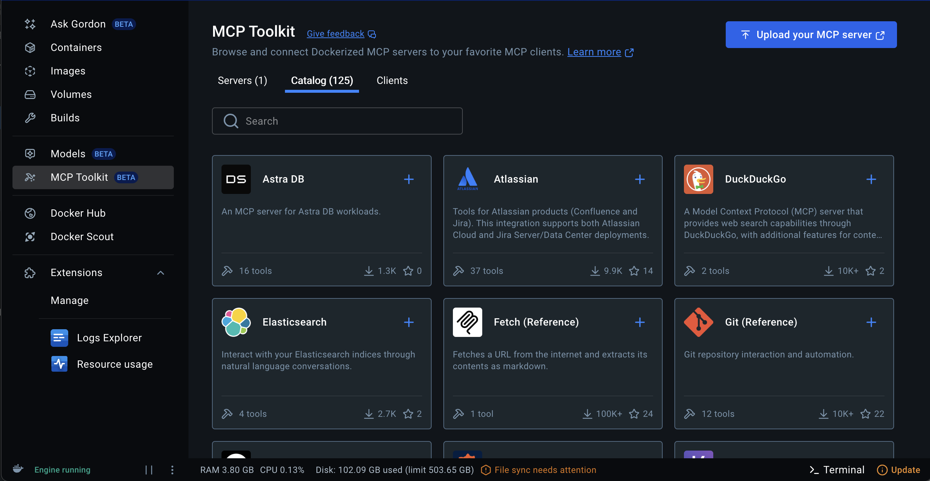Select Builds in the sidebar
This screenshot has height=481, width=930.
click(93, 118)
